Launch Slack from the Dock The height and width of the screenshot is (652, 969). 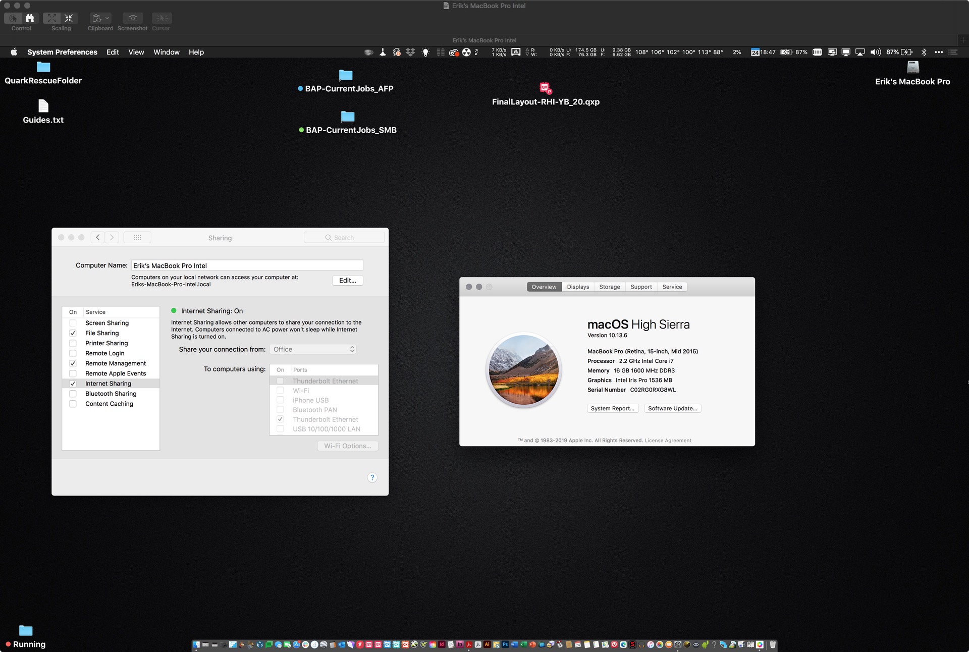tap(305, 644)
